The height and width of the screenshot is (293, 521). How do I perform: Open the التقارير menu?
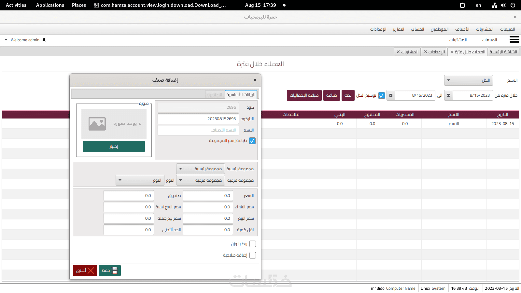(399, 29)
